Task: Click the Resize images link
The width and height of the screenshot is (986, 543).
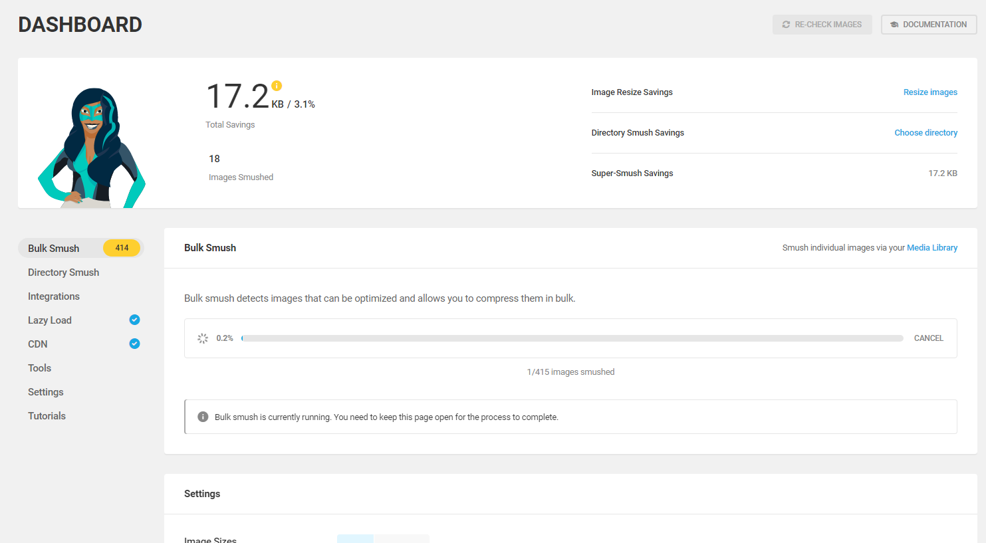Action: click(x=929, y=92)
